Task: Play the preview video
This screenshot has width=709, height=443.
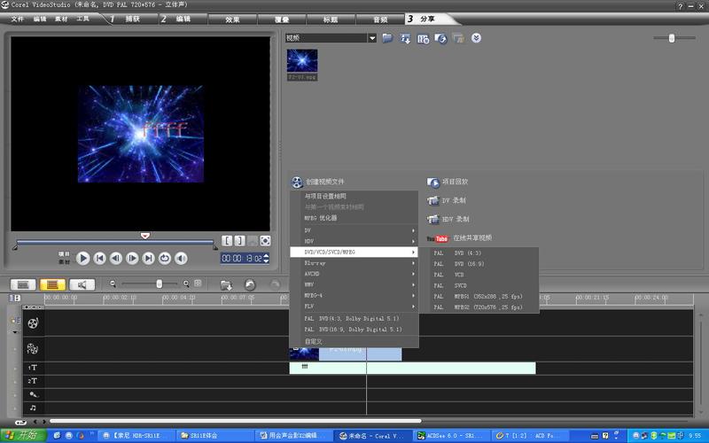Action: click(x=82, y=258)
